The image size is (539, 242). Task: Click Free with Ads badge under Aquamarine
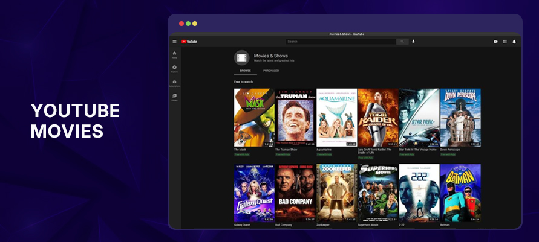tap(324, 154)
